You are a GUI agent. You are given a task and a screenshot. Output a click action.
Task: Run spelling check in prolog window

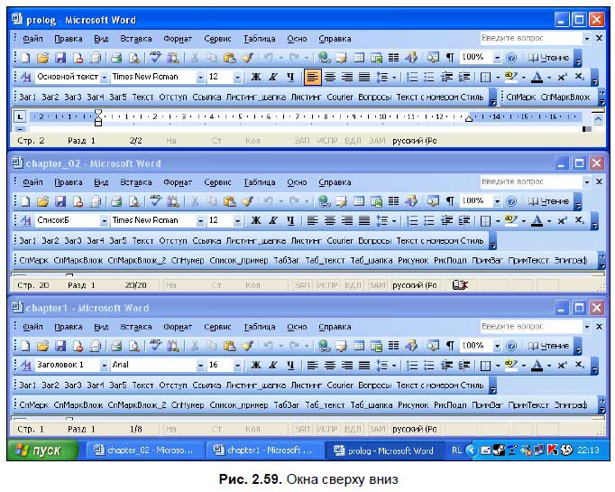[155, 58]
